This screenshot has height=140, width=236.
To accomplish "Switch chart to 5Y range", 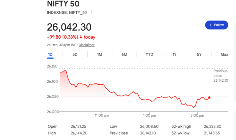I will click(x=199, y=55).
